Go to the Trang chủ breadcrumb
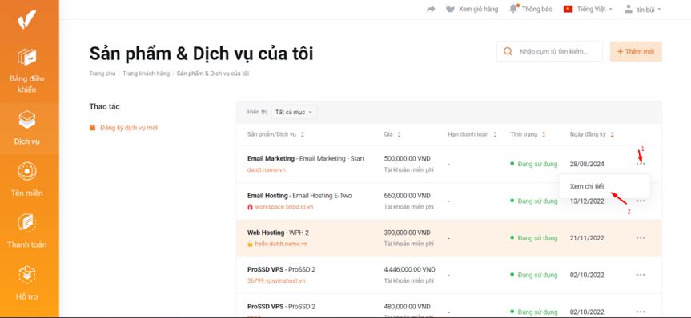This screenshot has width=691, height=318. tap(102, 74)
